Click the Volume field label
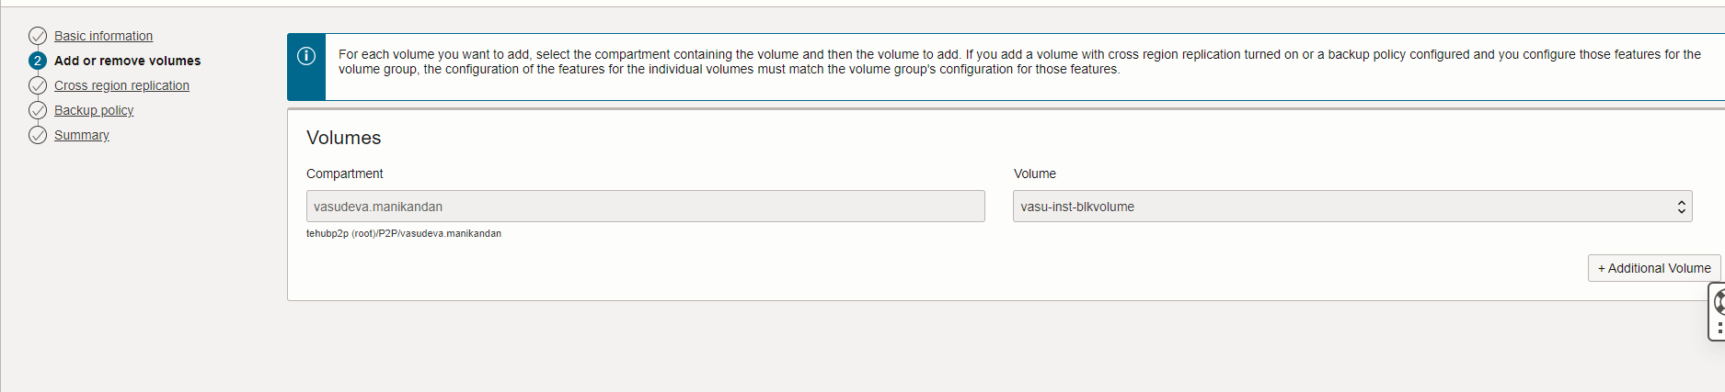This screenshot has width=1725, height=392. 1034,174
